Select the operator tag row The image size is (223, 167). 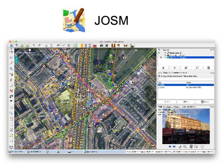pyautogui.click(x=186, y=87)
